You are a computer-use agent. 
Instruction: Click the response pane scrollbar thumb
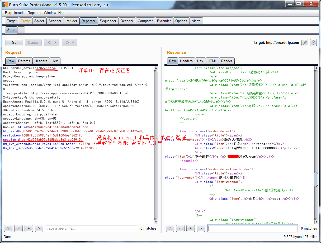point(317,179)
